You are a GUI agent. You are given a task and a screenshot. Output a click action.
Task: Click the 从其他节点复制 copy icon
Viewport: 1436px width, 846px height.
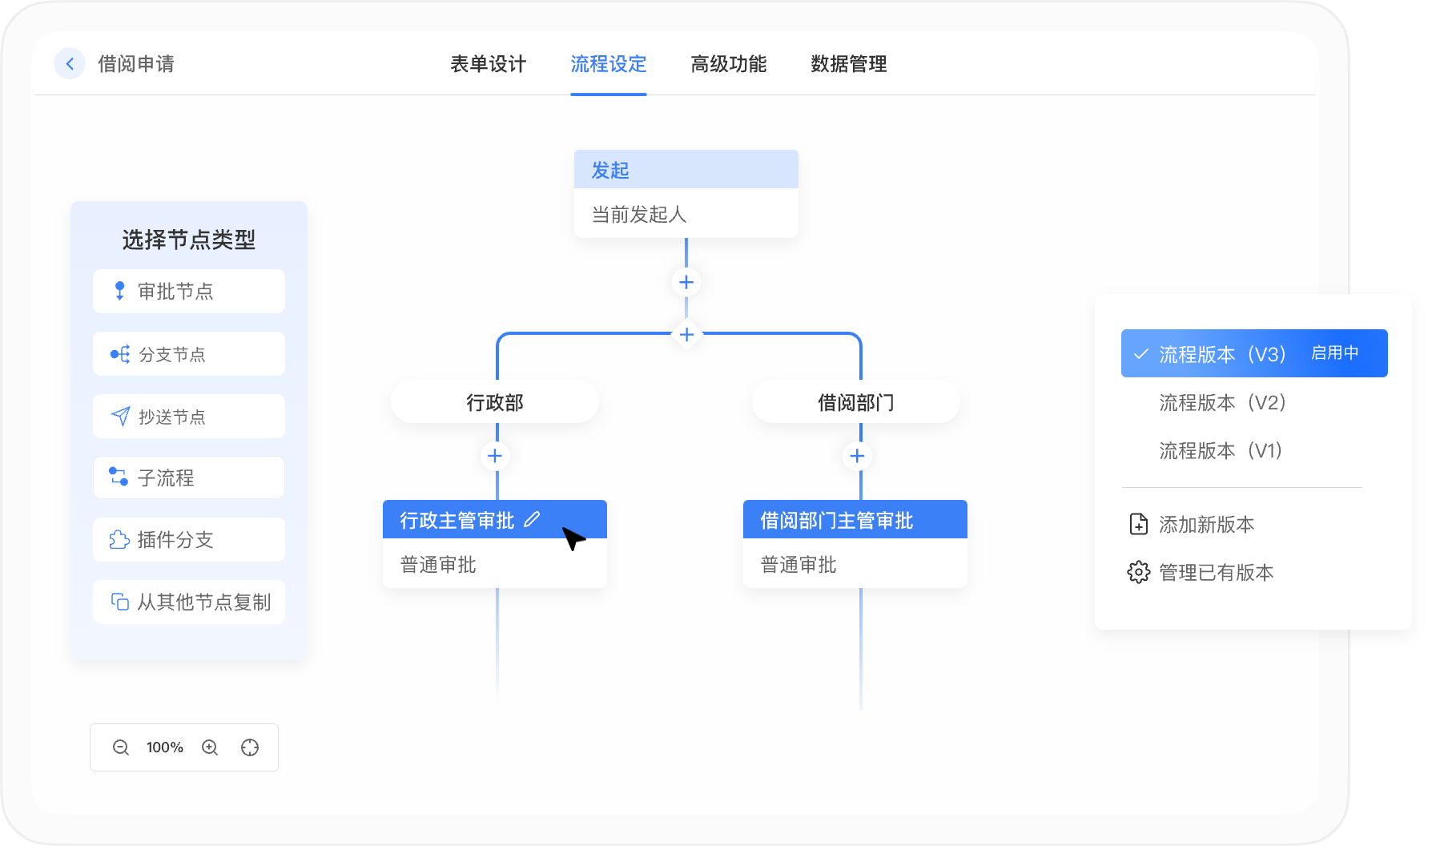pos(119,602)
